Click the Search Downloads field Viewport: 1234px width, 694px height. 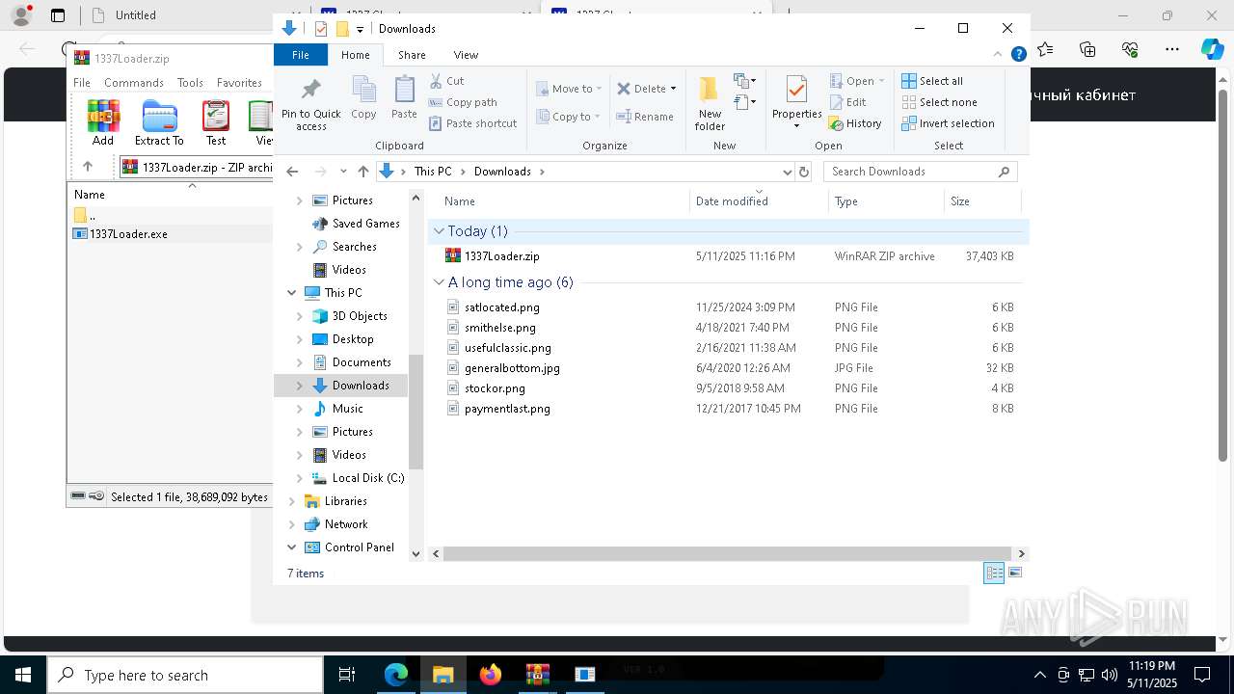pos(920,172)
